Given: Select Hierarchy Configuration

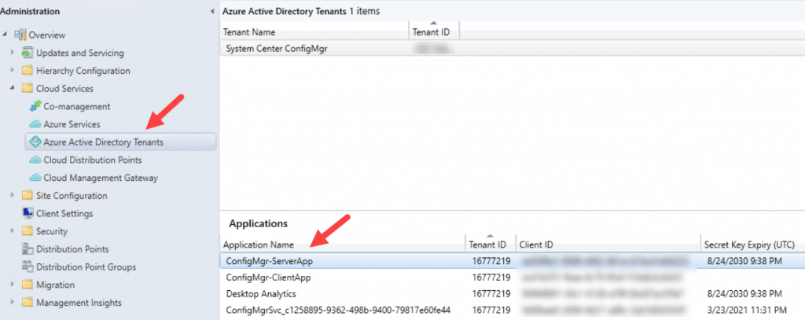Looking at the screenshot, I should coord(83,71).
